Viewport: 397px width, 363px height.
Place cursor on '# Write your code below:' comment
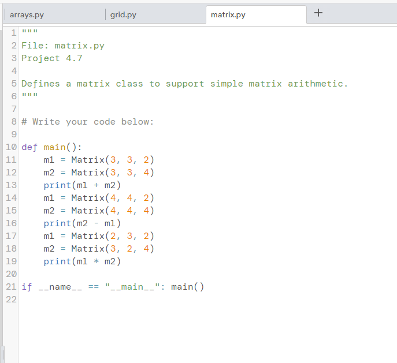[88, 122]
